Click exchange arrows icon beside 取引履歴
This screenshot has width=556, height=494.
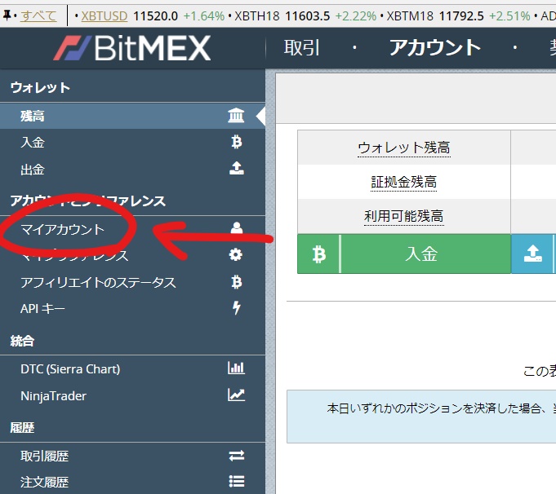click(x=237, y=456)
